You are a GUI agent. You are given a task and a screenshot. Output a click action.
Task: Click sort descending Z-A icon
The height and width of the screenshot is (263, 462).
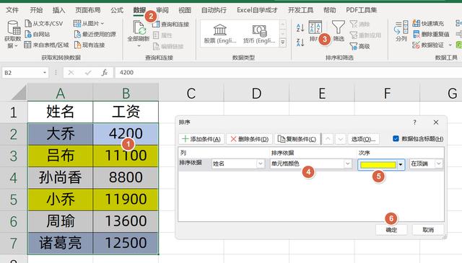pos(300,43)
